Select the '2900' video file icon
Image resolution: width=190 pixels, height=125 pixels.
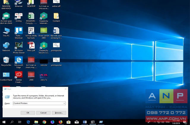(x=31, y=76)
